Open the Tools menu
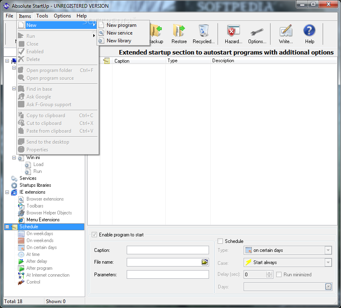 point(42,16)
